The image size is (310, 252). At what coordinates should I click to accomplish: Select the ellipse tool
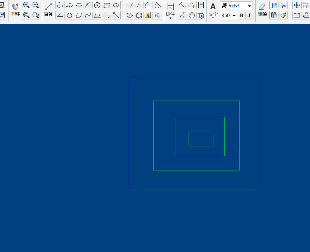(x=116, y=5)
